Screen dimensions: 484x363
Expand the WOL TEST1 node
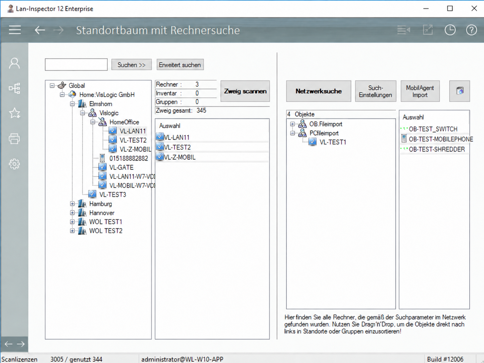point(72,222)
